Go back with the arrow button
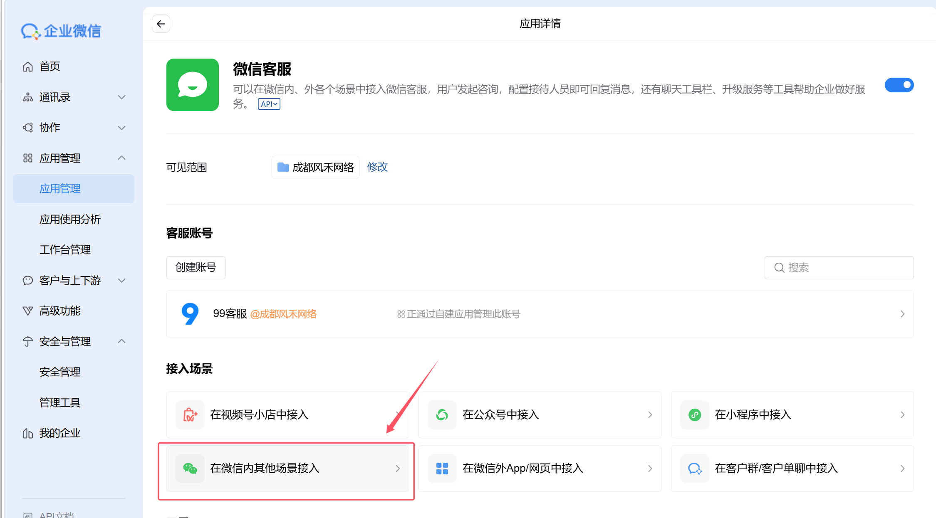 (161, 24)
